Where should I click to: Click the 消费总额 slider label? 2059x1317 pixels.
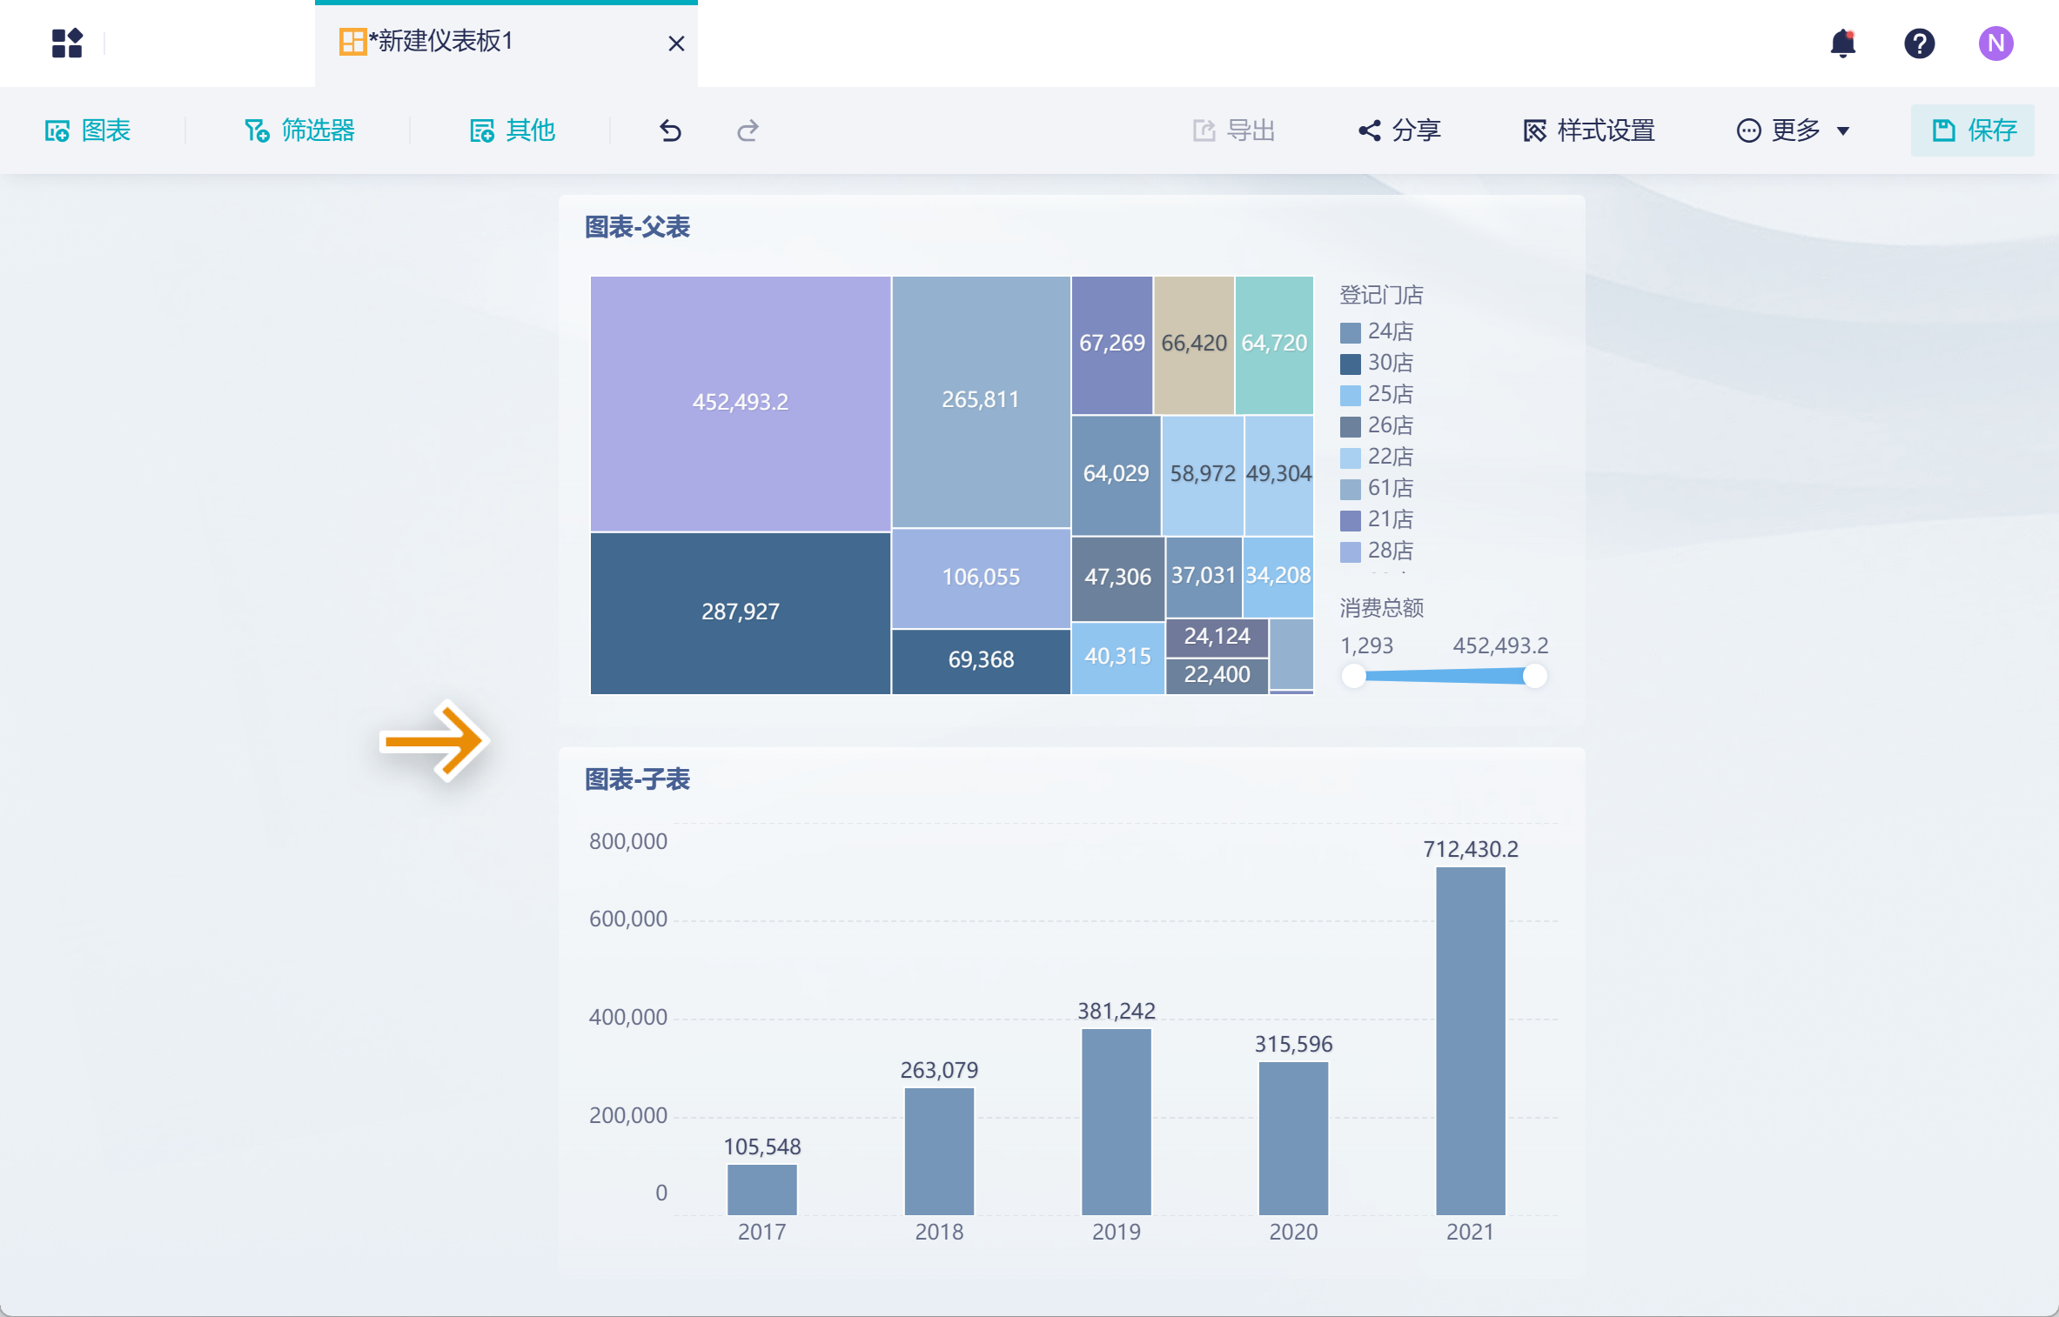click(x=1381, y=608)
